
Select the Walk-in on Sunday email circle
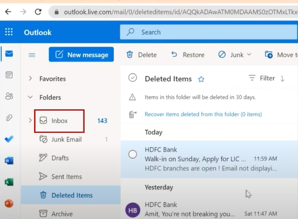(x=133, y=154)
